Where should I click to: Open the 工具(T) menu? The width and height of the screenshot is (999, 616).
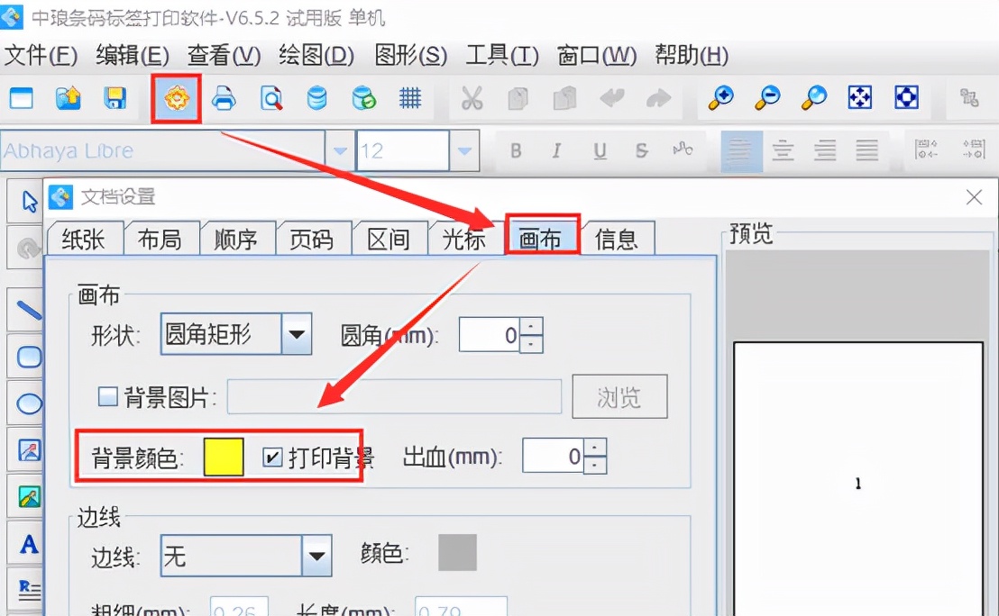click(x=502, y=55)
